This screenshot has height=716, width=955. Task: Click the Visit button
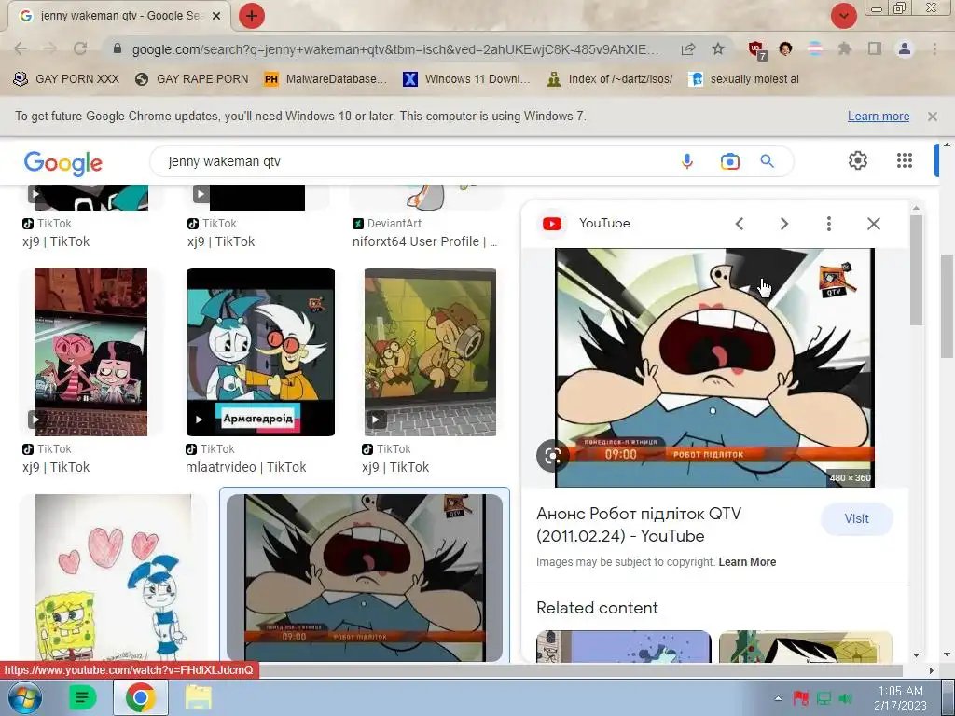click(x=856, y=518)
